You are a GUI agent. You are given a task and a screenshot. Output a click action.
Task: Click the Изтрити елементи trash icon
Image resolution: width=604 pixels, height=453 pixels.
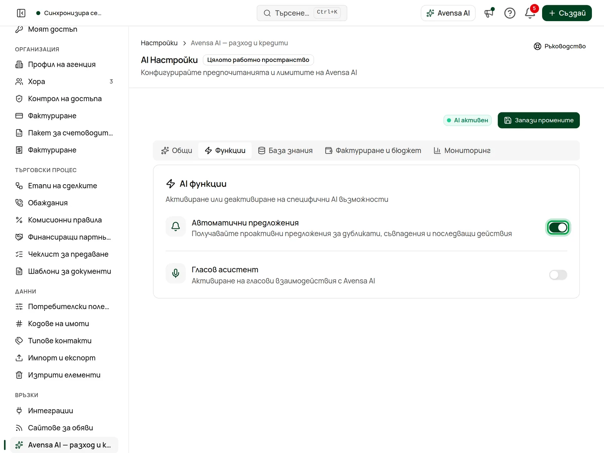(x=19, y=375)
